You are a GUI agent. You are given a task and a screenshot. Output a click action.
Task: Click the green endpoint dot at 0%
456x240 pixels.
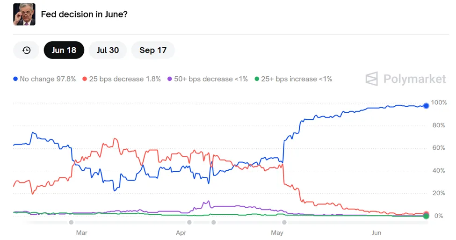[x=426, y=216]
